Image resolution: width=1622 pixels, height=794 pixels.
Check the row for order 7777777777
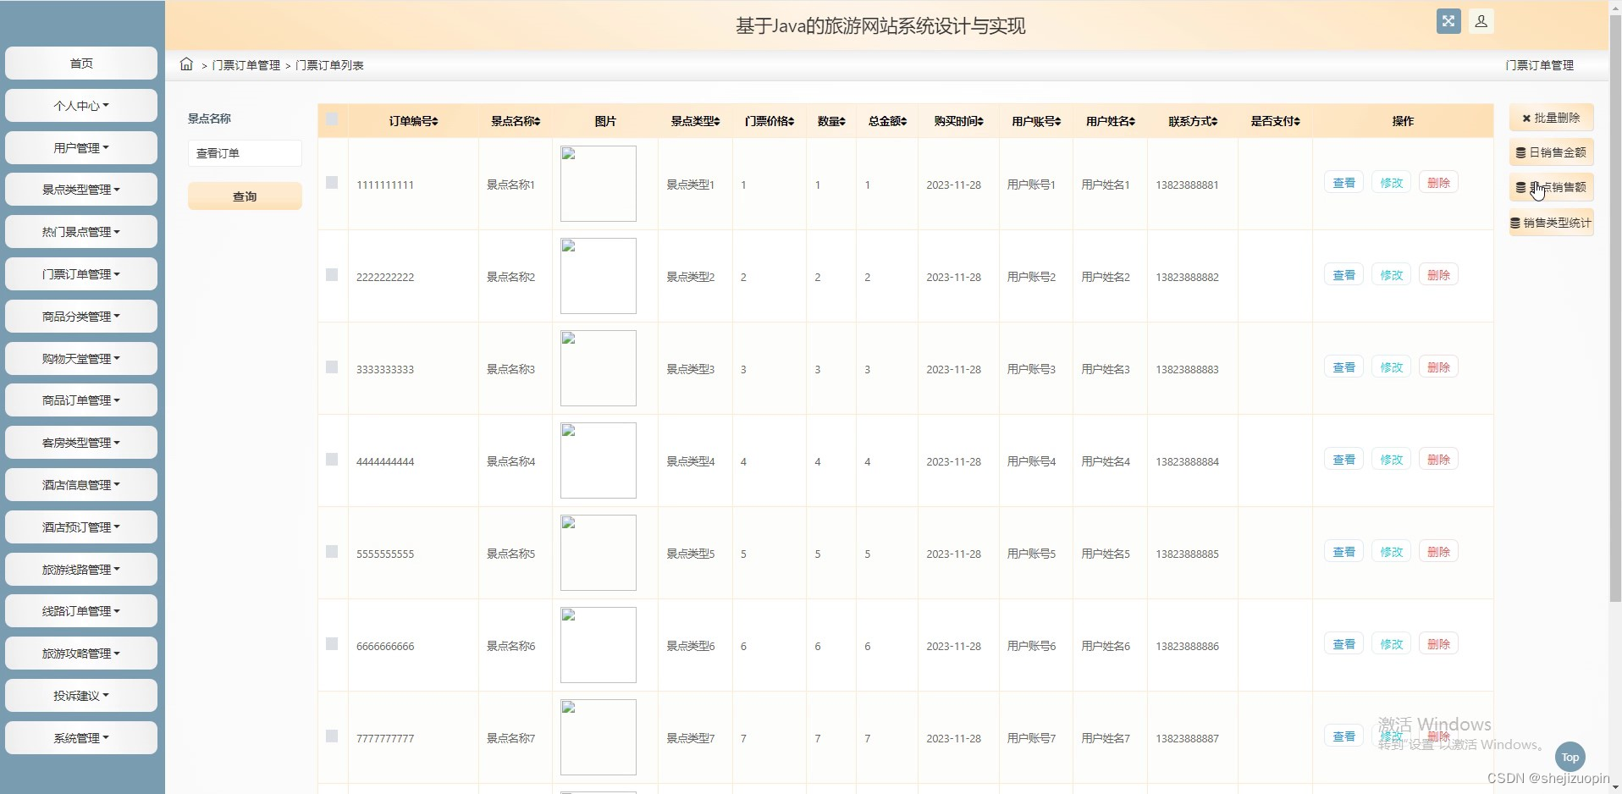click(x=332, y=736)
